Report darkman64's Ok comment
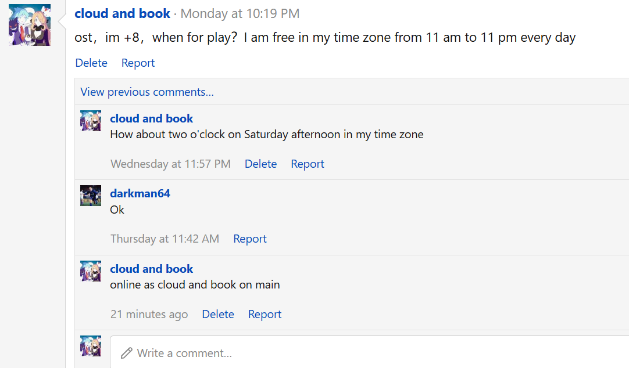Screen dimensions: 629x368 pyautogui.click(x=250, y=239)
